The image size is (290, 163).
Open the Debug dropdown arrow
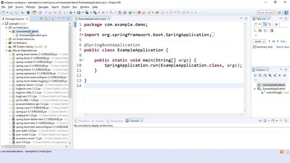point(74,13)
